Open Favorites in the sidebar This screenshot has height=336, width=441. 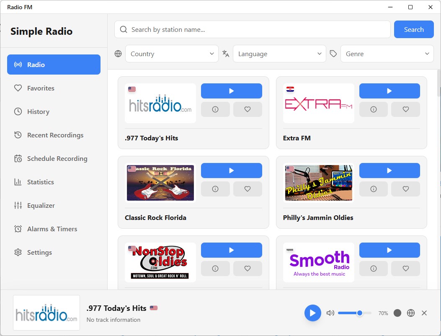(54, 88)
